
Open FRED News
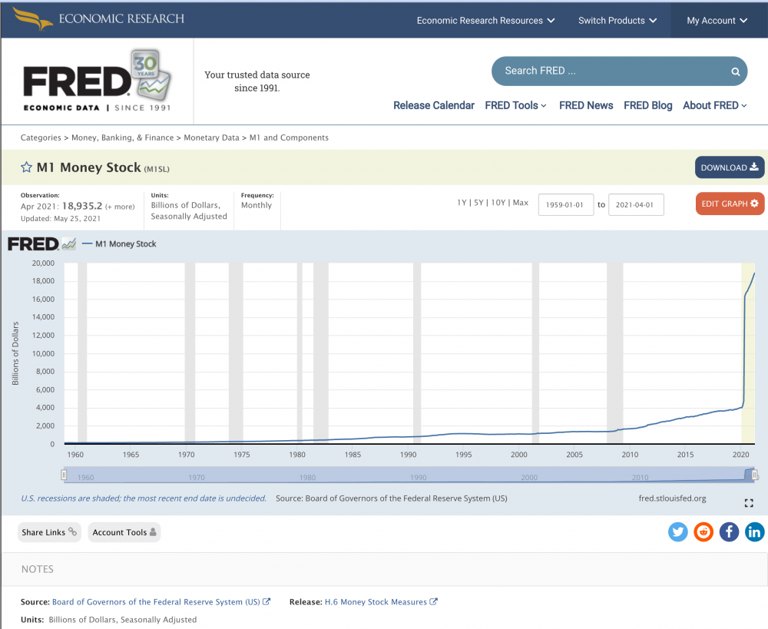tap(586, 105)
